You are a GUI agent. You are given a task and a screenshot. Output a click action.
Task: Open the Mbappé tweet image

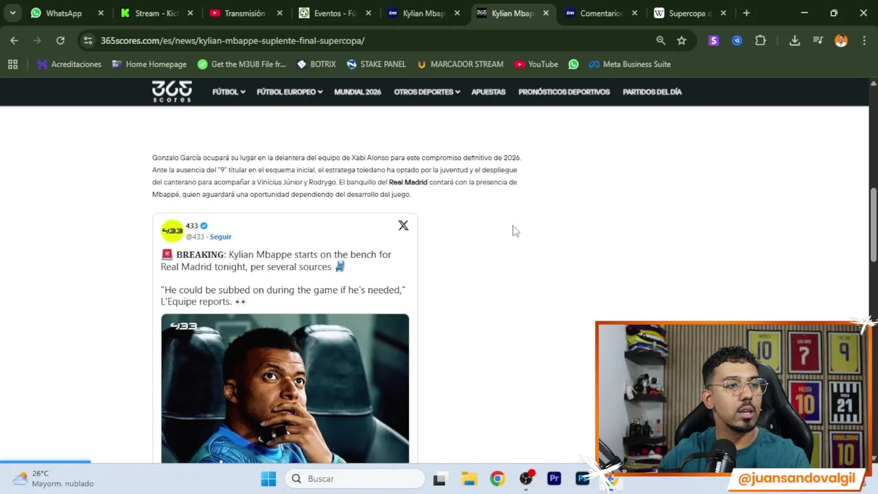click(285, 388)
